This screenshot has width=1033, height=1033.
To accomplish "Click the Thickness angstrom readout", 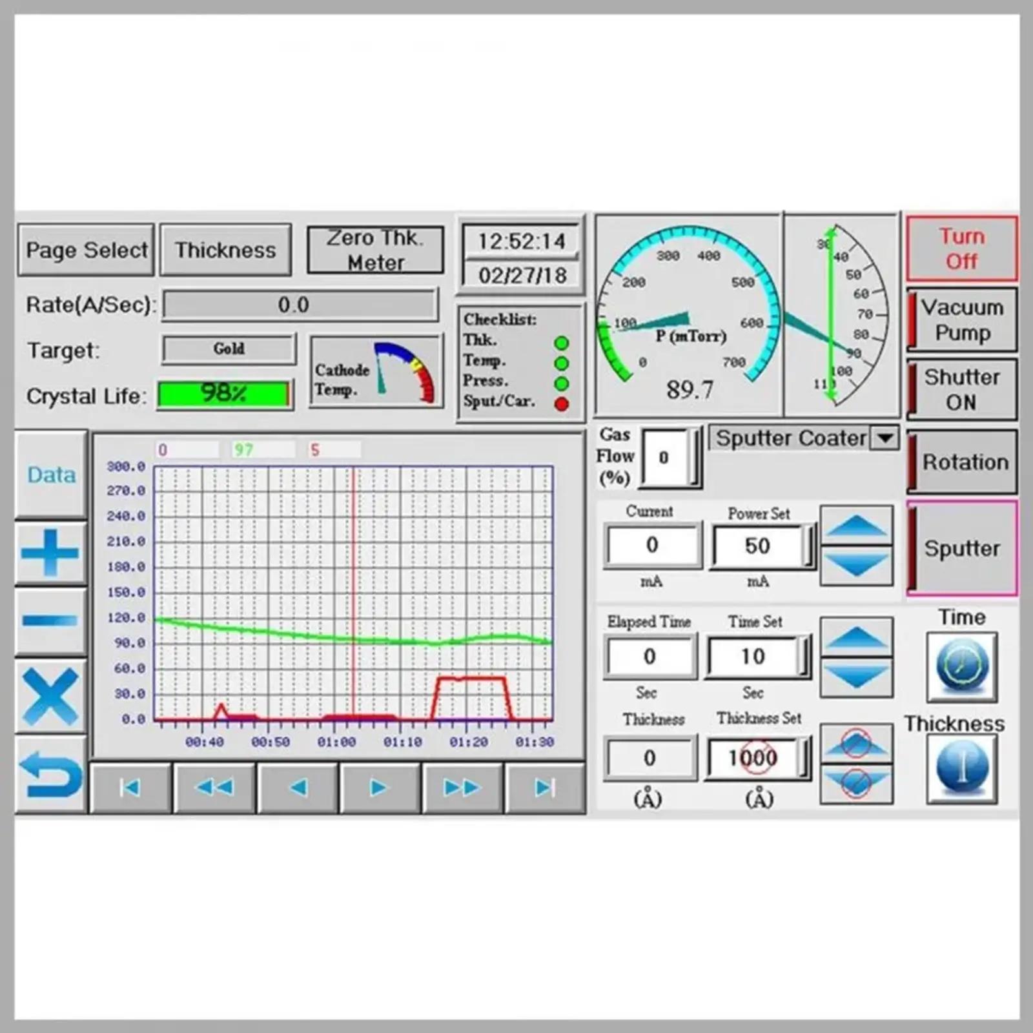I will click(x=650, y=758).
